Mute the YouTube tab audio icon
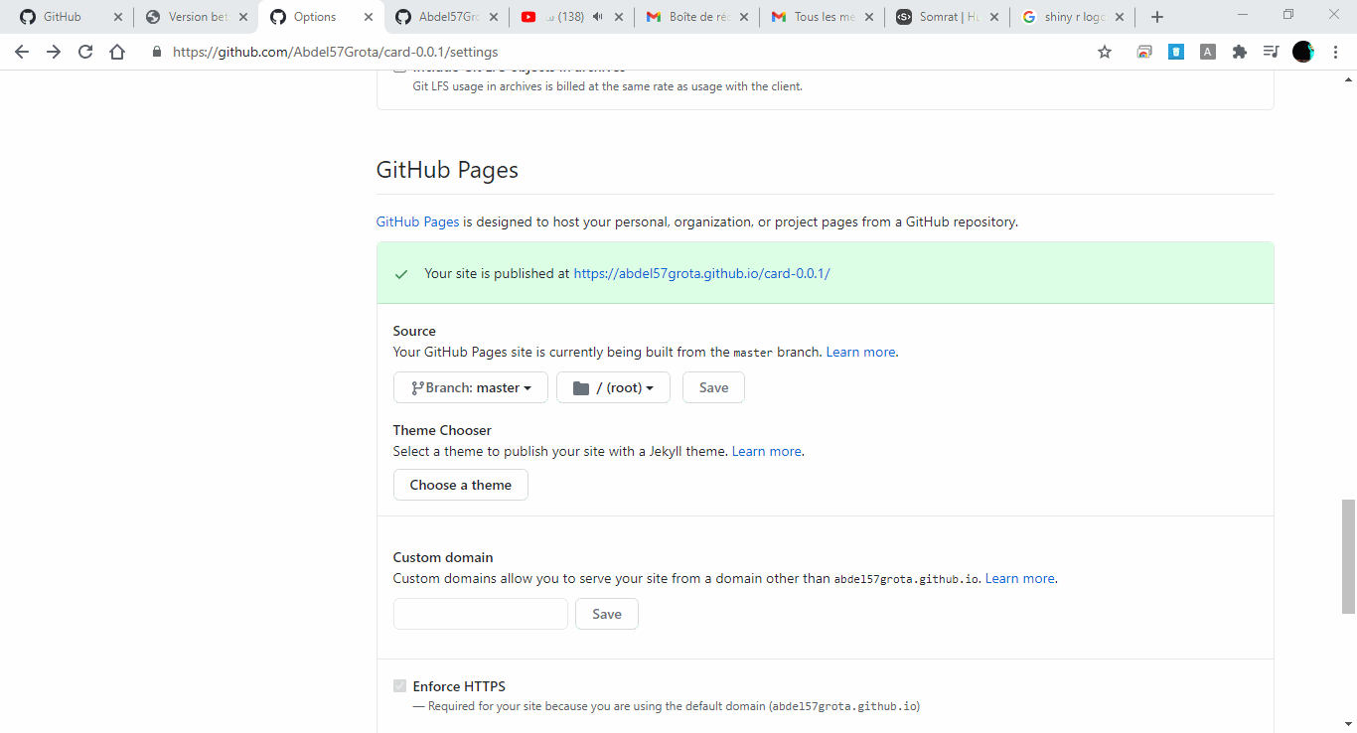Viewport: 1357px width, 733px height. [x=596, y=17]
